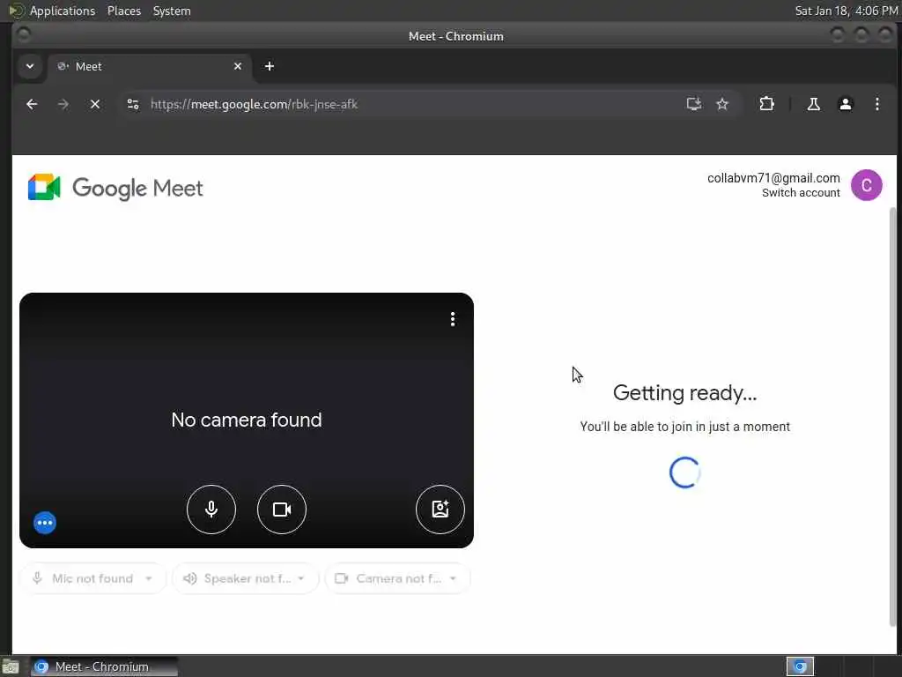The height and width of the screenshot is (677, 902).
Task: Click the 'No camera found' text
Action: coord(247,420)
